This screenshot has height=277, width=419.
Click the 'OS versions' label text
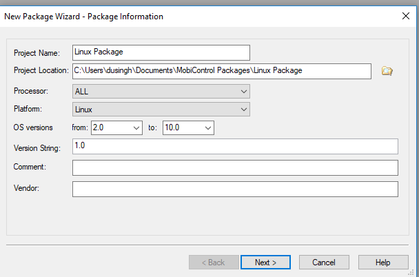click(x=33, y=128)
